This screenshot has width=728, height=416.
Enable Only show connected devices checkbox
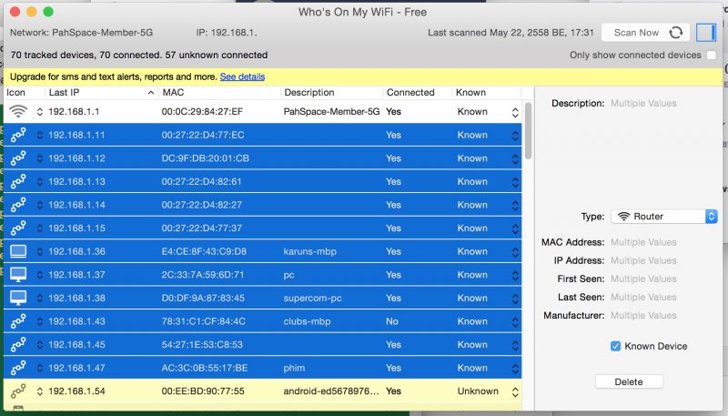click(x=711, y=56)
